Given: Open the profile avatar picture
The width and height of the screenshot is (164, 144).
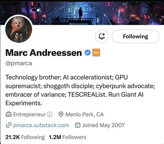Looking at the screenshot, I should click(19, 30).
